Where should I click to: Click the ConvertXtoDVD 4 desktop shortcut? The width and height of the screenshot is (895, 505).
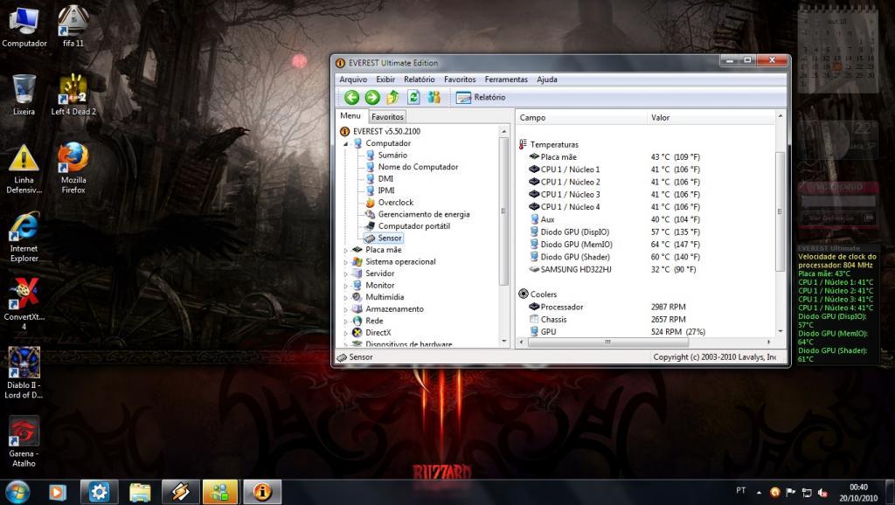[x=24, y=305]
